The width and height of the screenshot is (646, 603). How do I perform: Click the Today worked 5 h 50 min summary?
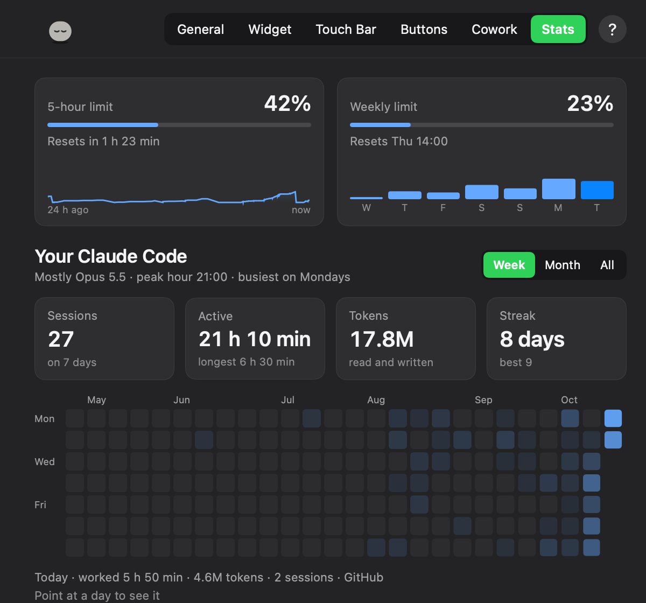[209, 578]
